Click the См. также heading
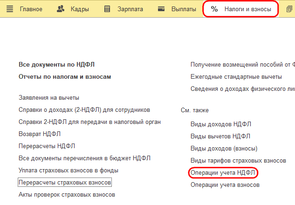295x205 pixels. (195, 110)
